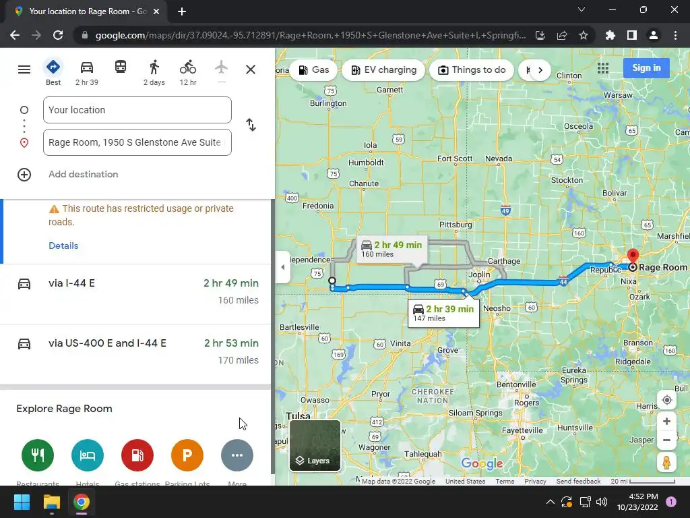This screenshot has height=518, width=690.
Task: Explore Restaurants near Rage Room
Action: [x=38, y=455]
